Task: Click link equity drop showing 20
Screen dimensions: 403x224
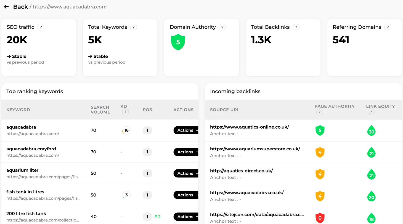Action: click(x=372, y=196)
